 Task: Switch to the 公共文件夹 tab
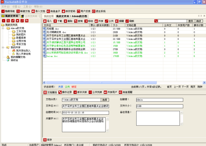click(29, 16)
